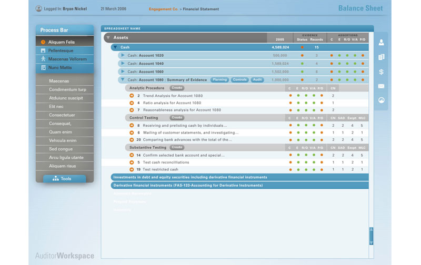421x265 pixels.
Task: Select the dollar sign icon in sidebar
Action: coord(381,72)
